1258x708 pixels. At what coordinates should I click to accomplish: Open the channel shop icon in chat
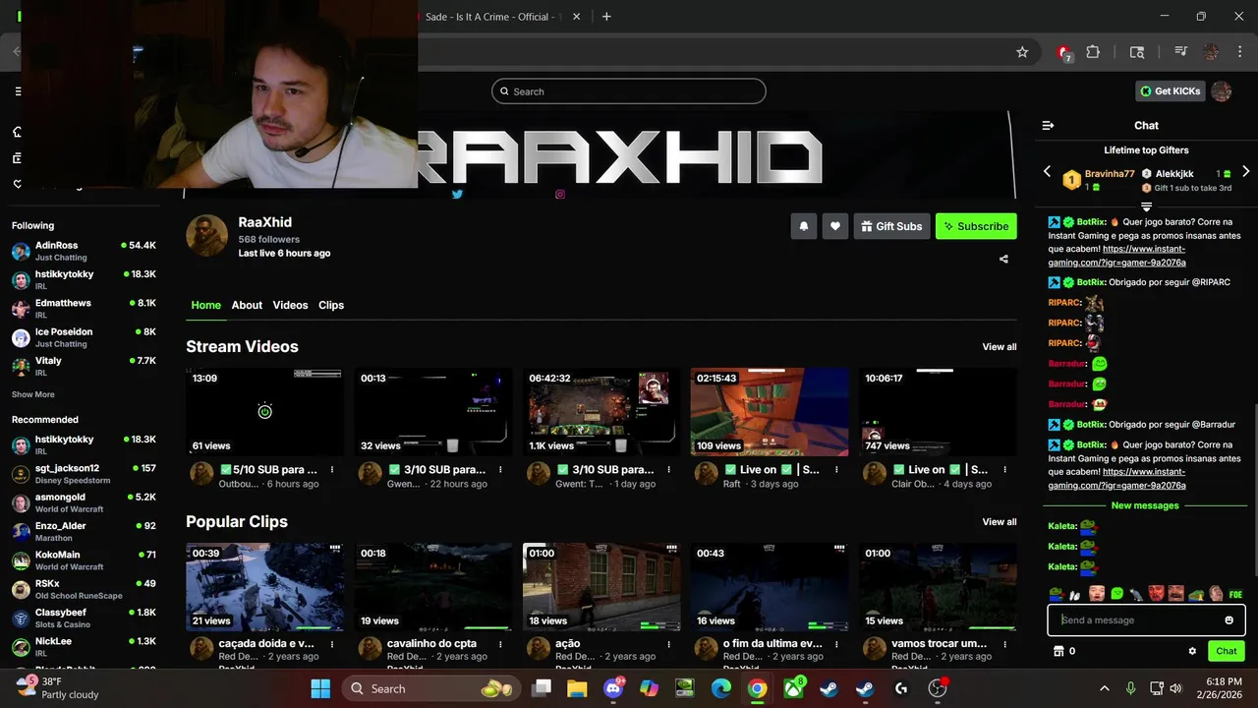pos(1058,651)
